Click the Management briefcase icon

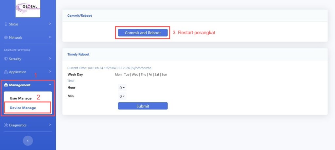pos(6,85)
